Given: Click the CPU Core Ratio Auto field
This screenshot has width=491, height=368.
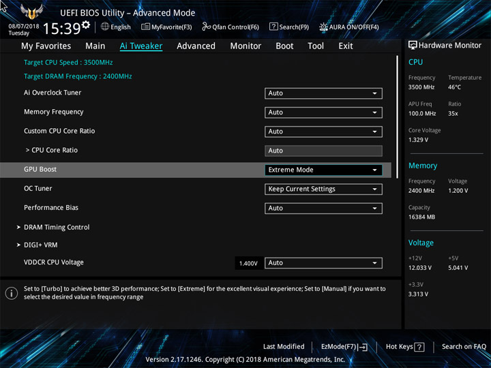Looking at the screenshot, I should [x=323, y=151].
